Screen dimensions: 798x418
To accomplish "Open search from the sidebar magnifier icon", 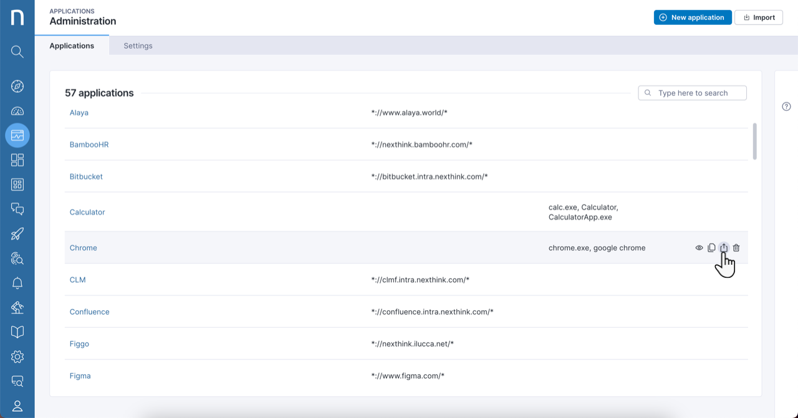I will pyautogui.click(x=17, y=52).
